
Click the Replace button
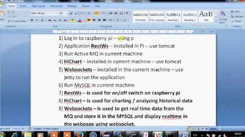(237, 16)
